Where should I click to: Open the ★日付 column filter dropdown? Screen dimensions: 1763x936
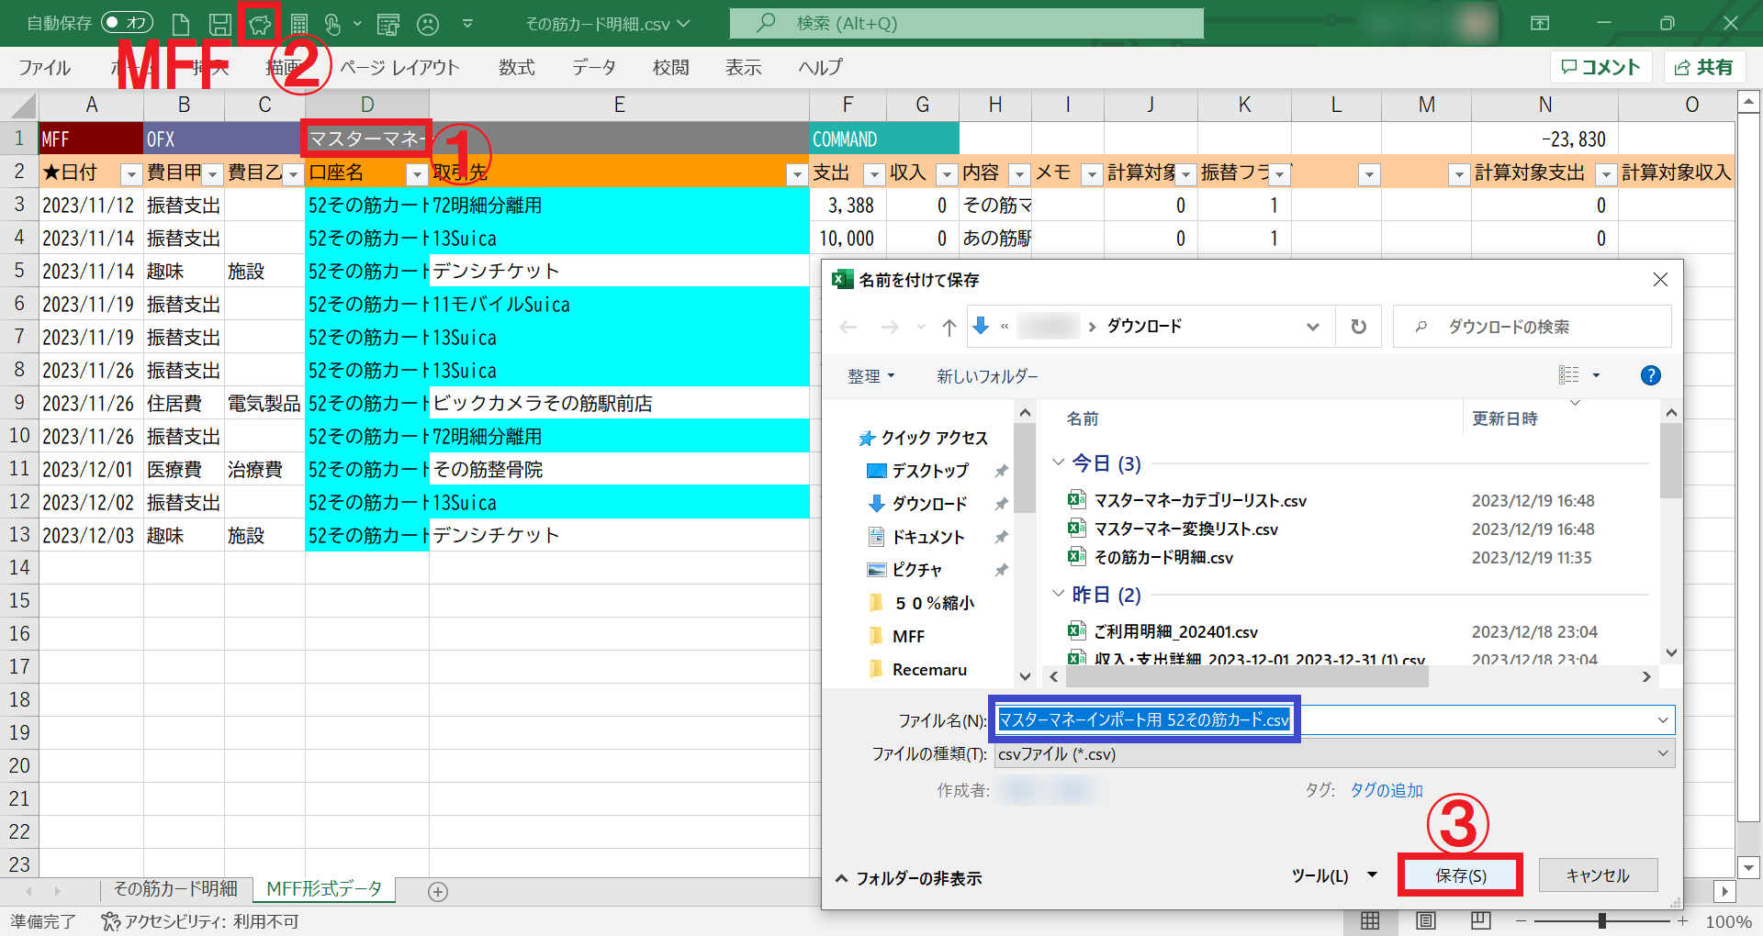(131, 173)
